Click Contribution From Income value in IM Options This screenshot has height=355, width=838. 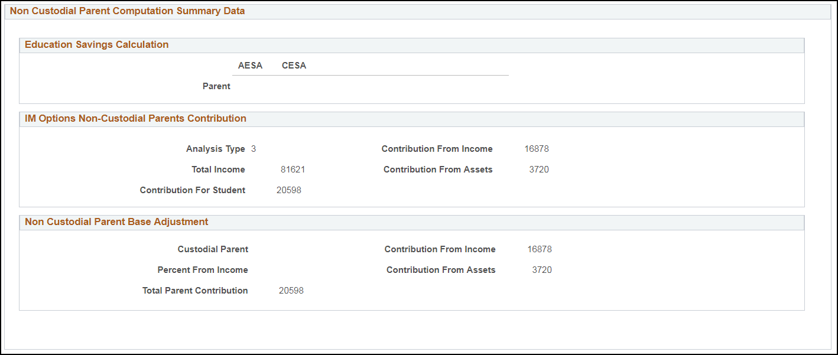point(536,149)
